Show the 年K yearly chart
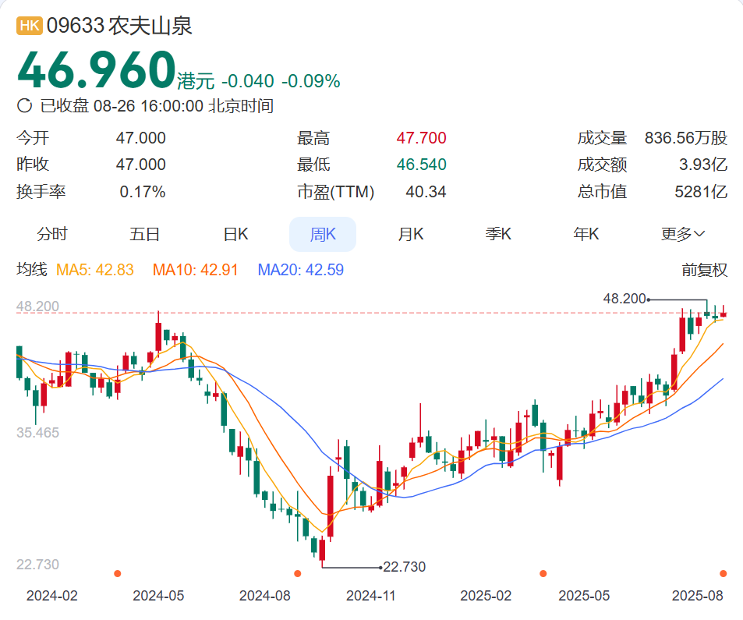743x620 pixels. (586, 234)
